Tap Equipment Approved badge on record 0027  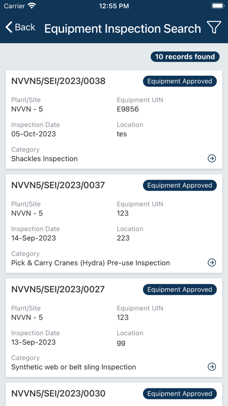180,289
